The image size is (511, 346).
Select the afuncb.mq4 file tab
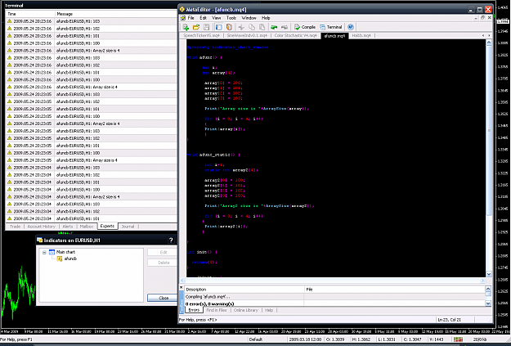[334, 35]
